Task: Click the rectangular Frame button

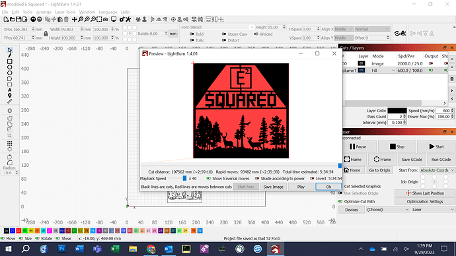Action: 353,160
